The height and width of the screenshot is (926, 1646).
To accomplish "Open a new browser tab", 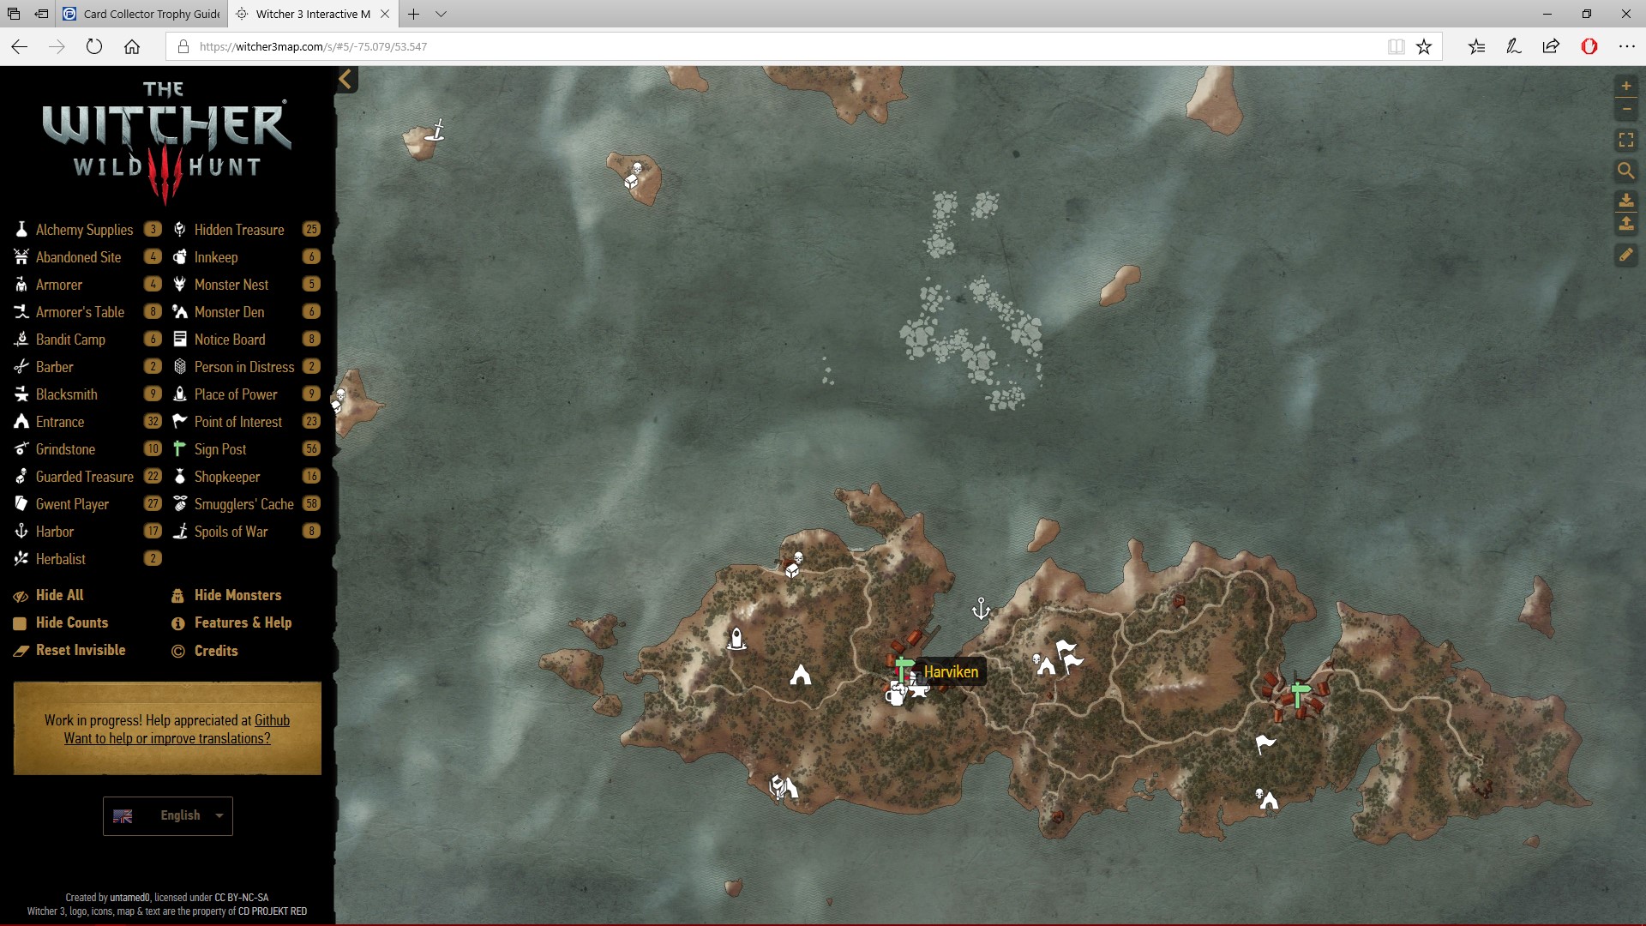I will [413, 14].
